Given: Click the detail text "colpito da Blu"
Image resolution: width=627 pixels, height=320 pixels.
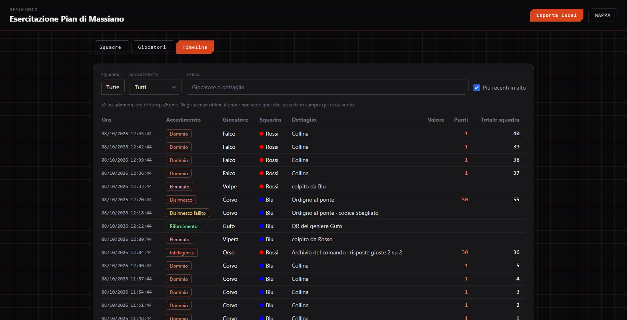Looking at the screenshot, I should click(x=309, y=186).
